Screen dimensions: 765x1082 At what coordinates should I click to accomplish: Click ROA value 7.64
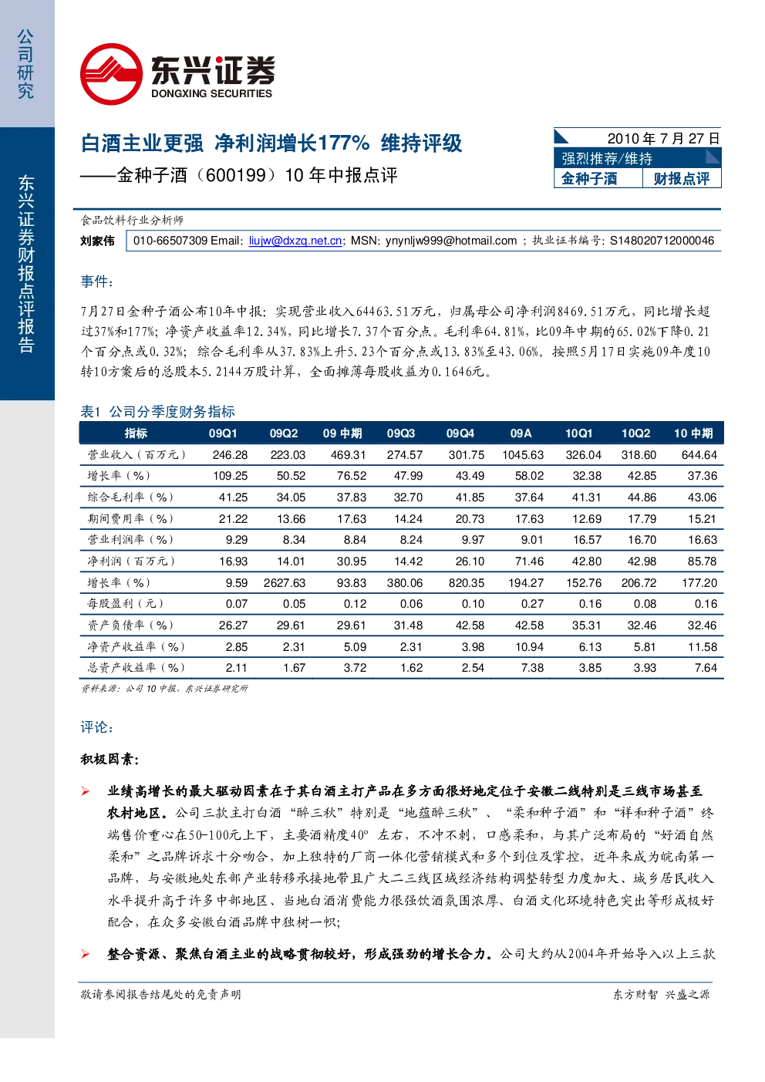click(706, 668)
